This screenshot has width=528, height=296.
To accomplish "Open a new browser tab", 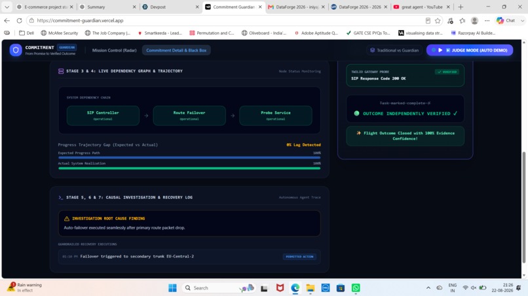I will tap(461, 7).
